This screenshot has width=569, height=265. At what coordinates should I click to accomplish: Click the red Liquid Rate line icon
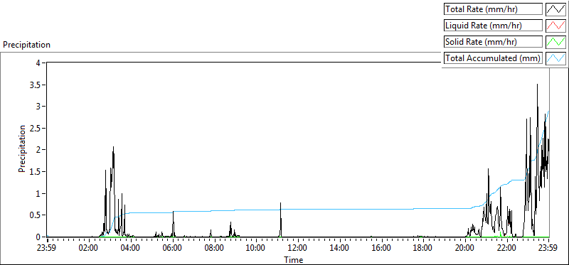pyautogui.click(x=556, y=26)
